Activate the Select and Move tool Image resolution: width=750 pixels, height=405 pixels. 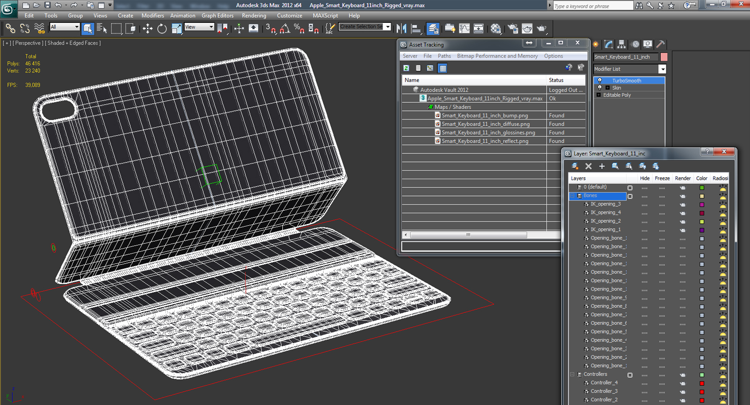[147, 28]
